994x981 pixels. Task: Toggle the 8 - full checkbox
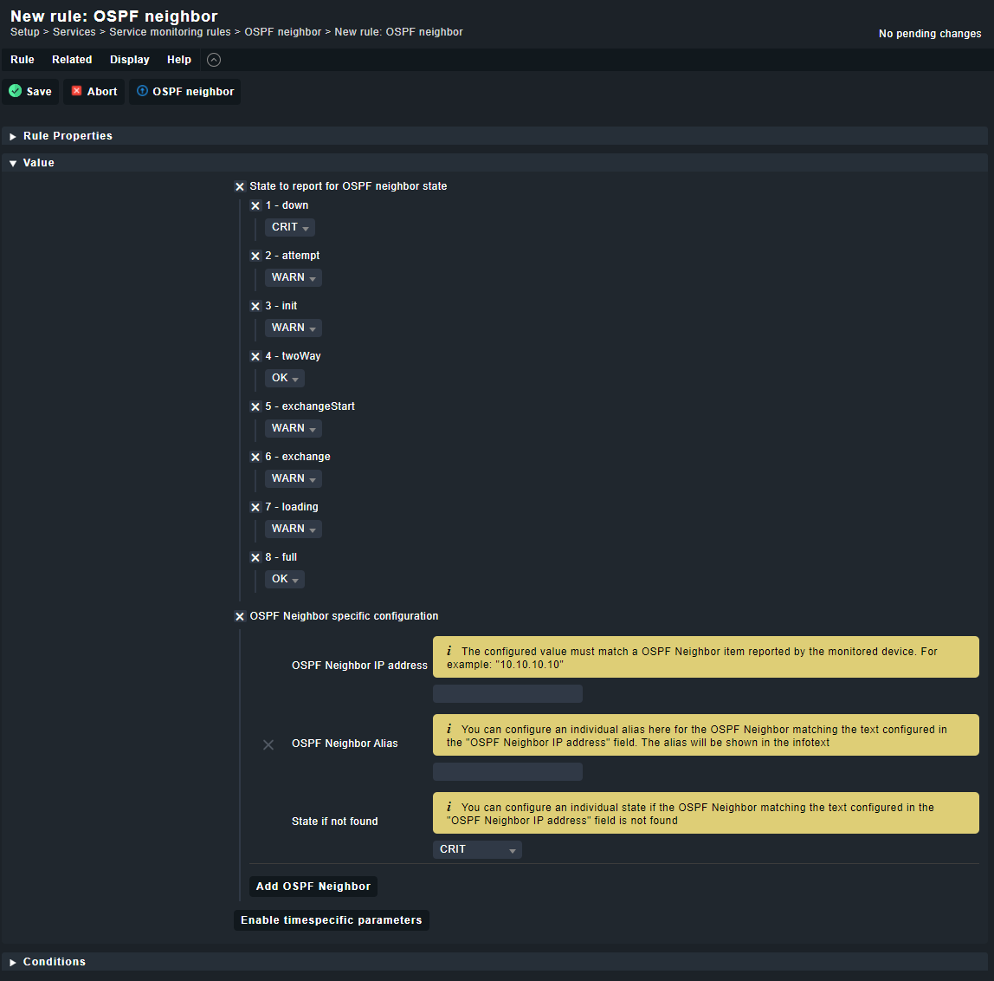point(255,557)
